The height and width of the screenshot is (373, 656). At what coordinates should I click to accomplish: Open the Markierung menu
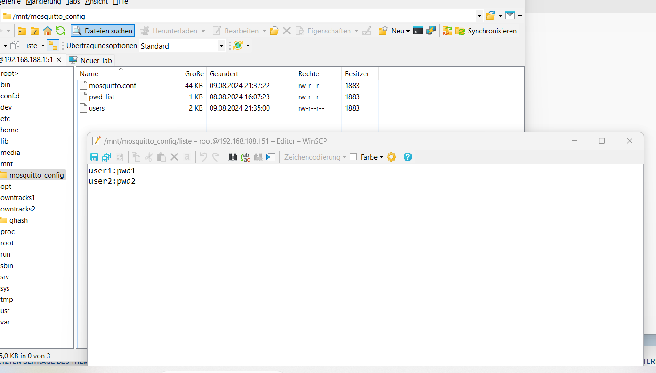coord(43,2)
